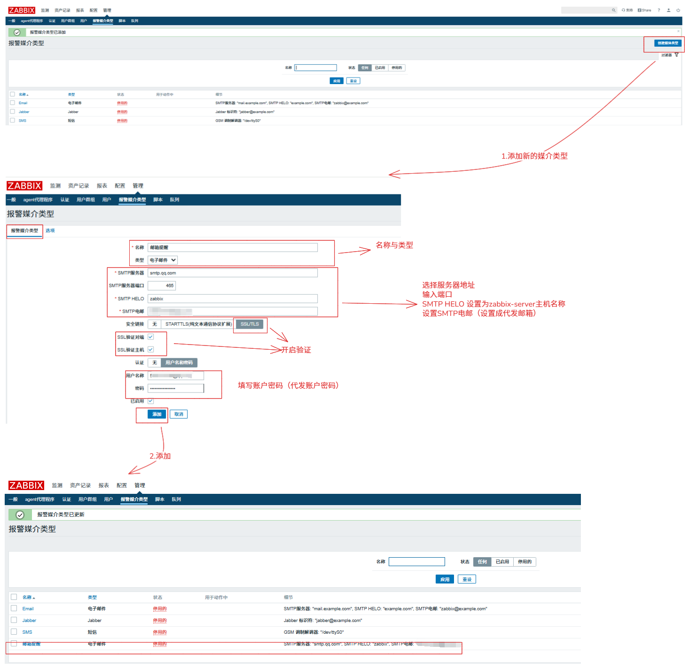This screenshot has width=689, height=668.
Task: Dismiss the 报警媒介类型已添加 message with its X
Action: coord(678,31)
